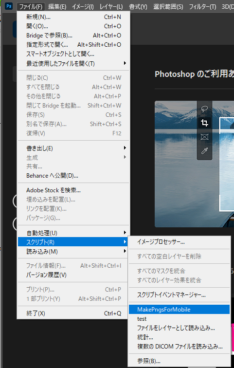Click the Photoshop Ps logo icon
This screenshot has height=368, width=234.
(x=9, y=6)
